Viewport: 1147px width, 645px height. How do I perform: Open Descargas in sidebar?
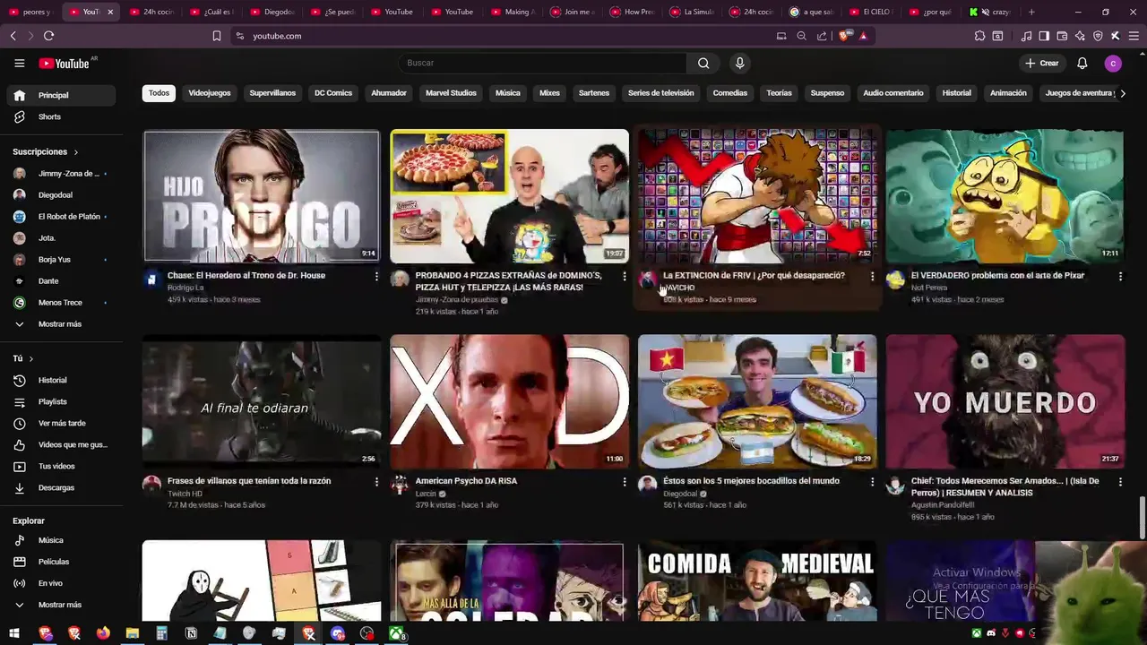pyautogui.click(x=62, y=487)
